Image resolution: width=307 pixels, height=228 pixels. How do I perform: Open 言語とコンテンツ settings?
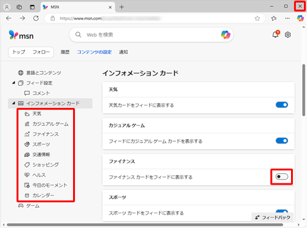[x=39, y=73]
